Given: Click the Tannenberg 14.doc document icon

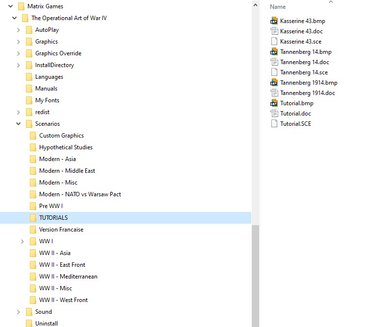Looking at the screenshot, I should pyautogui.click(x=274, y=62).
